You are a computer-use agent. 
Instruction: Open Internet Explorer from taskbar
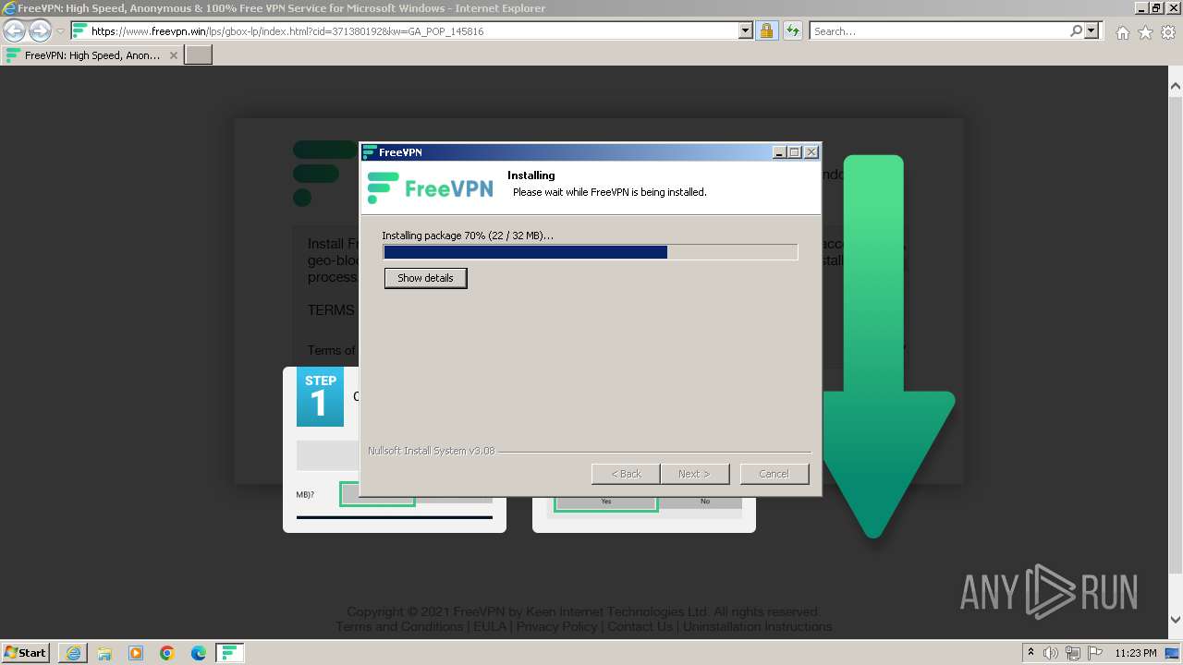(73, 653)
